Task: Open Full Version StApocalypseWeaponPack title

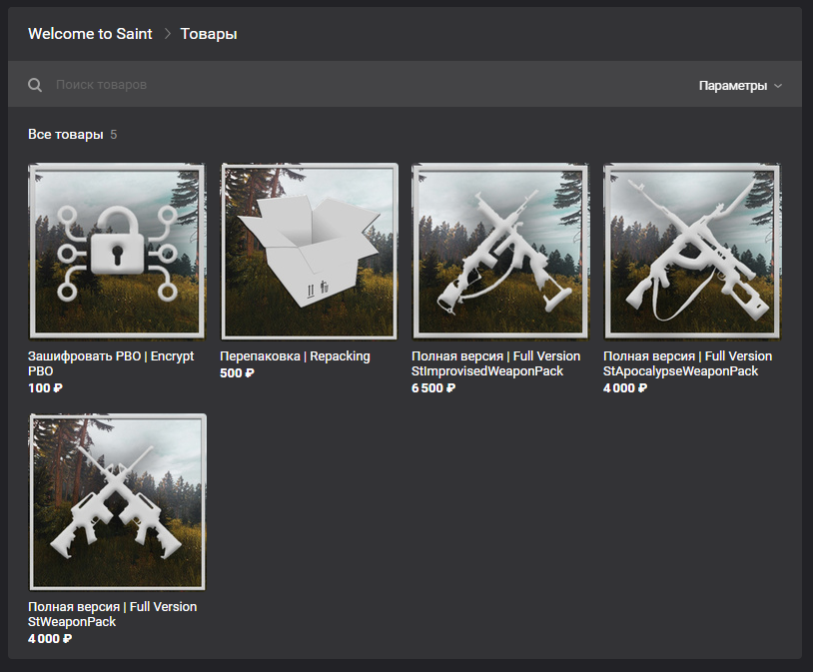Action: [x=687, y=363]
